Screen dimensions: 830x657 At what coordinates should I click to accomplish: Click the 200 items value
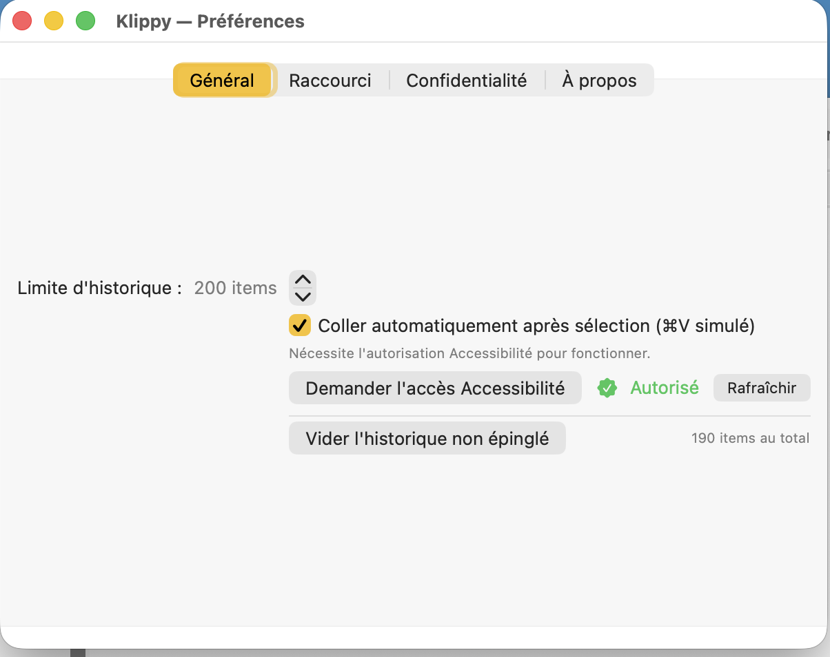pos(235,288)
